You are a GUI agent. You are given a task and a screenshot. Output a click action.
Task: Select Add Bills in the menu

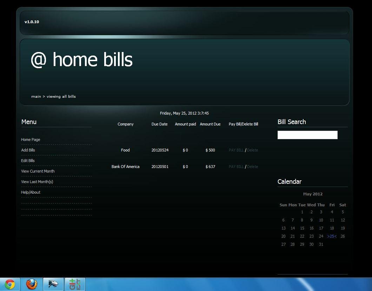pos(28,150)
